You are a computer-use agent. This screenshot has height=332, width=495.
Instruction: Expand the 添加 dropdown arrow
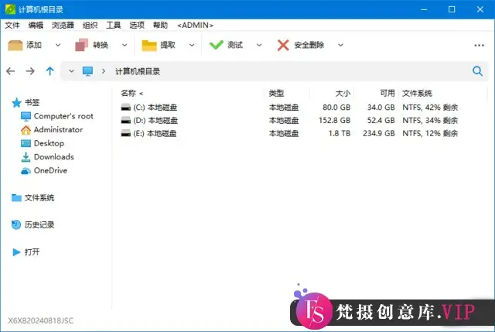[x=58, y=45]
